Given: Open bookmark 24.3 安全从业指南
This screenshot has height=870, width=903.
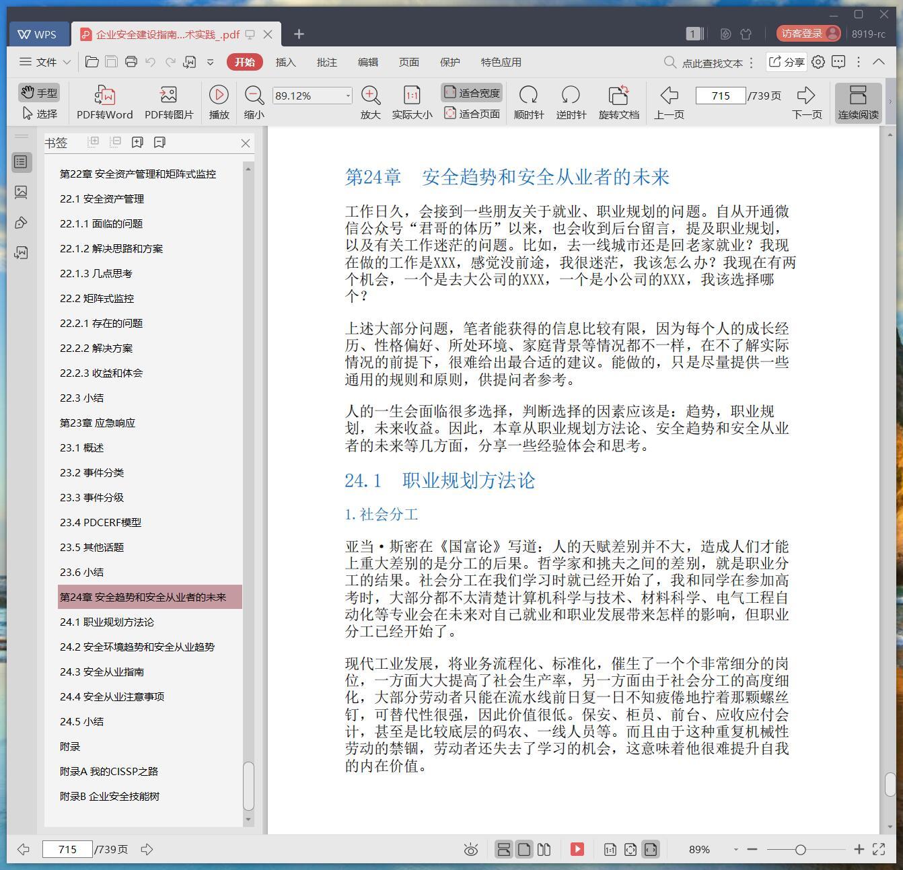Looking at the screenshot, I should 102,672.
